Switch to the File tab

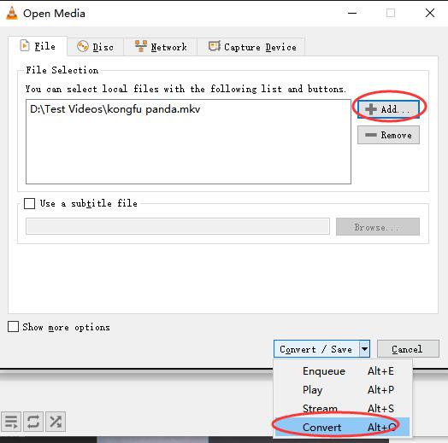point(38,46)
